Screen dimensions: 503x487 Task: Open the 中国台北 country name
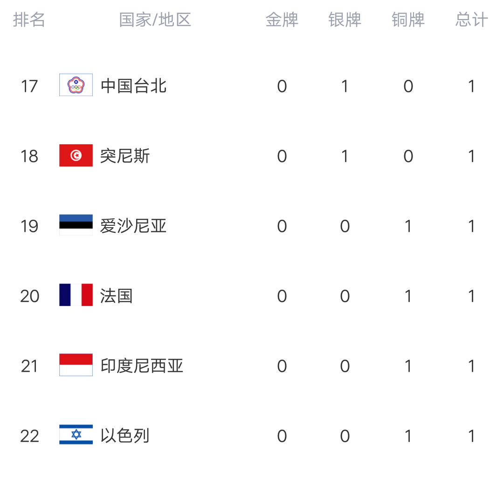(x=133, y=86)
